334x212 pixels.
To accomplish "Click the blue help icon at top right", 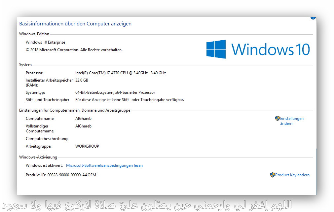I will point(313,18).
